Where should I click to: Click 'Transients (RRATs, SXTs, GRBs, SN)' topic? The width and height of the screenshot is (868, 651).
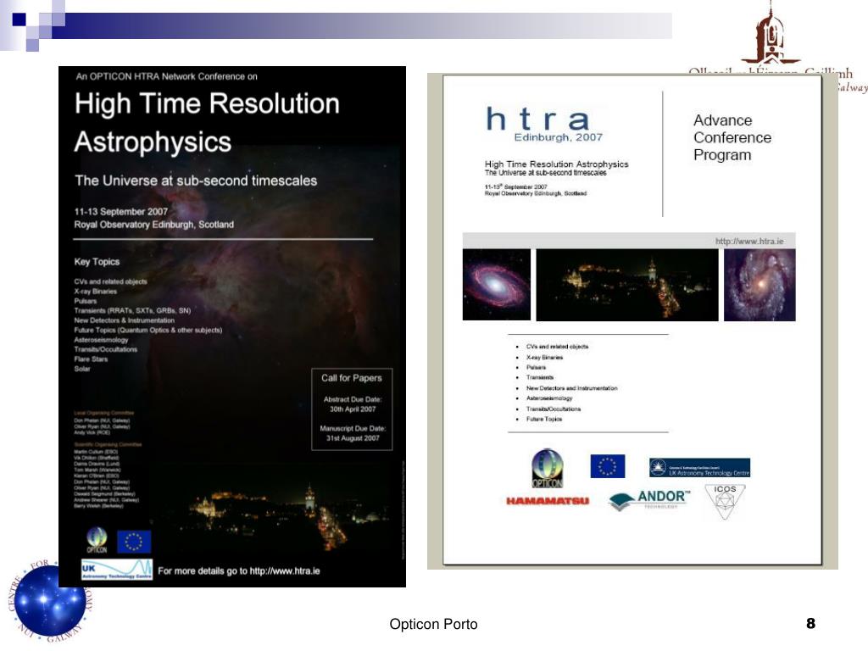(132, 310)
